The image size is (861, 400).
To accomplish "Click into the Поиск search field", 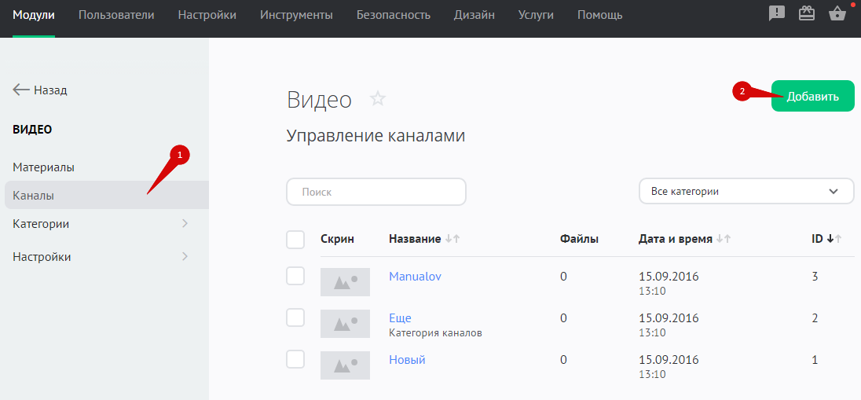I will pyautogui.click(x=376, y=192).
